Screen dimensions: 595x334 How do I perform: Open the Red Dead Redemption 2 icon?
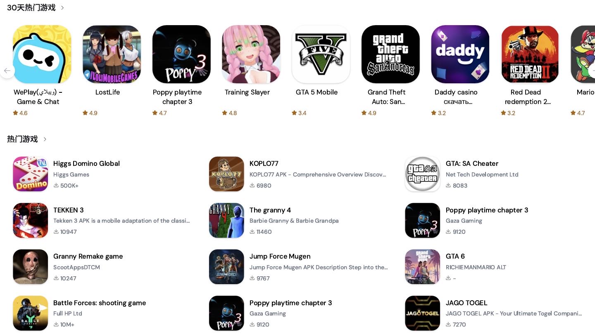pos(530,54)
